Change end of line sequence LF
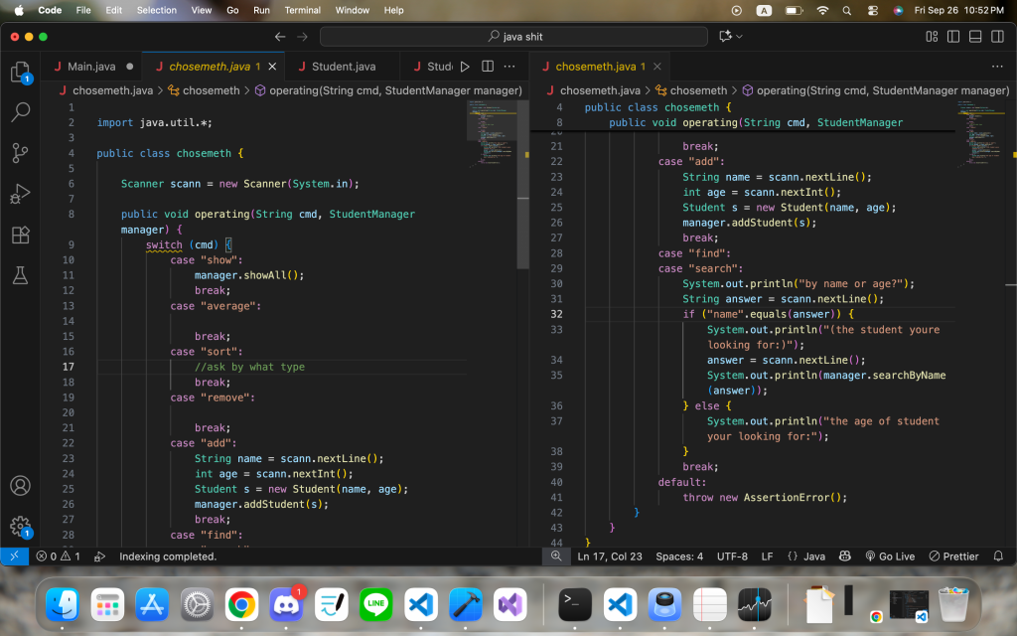The height and width of the screenshot is (636, 1017). (767, 556)
